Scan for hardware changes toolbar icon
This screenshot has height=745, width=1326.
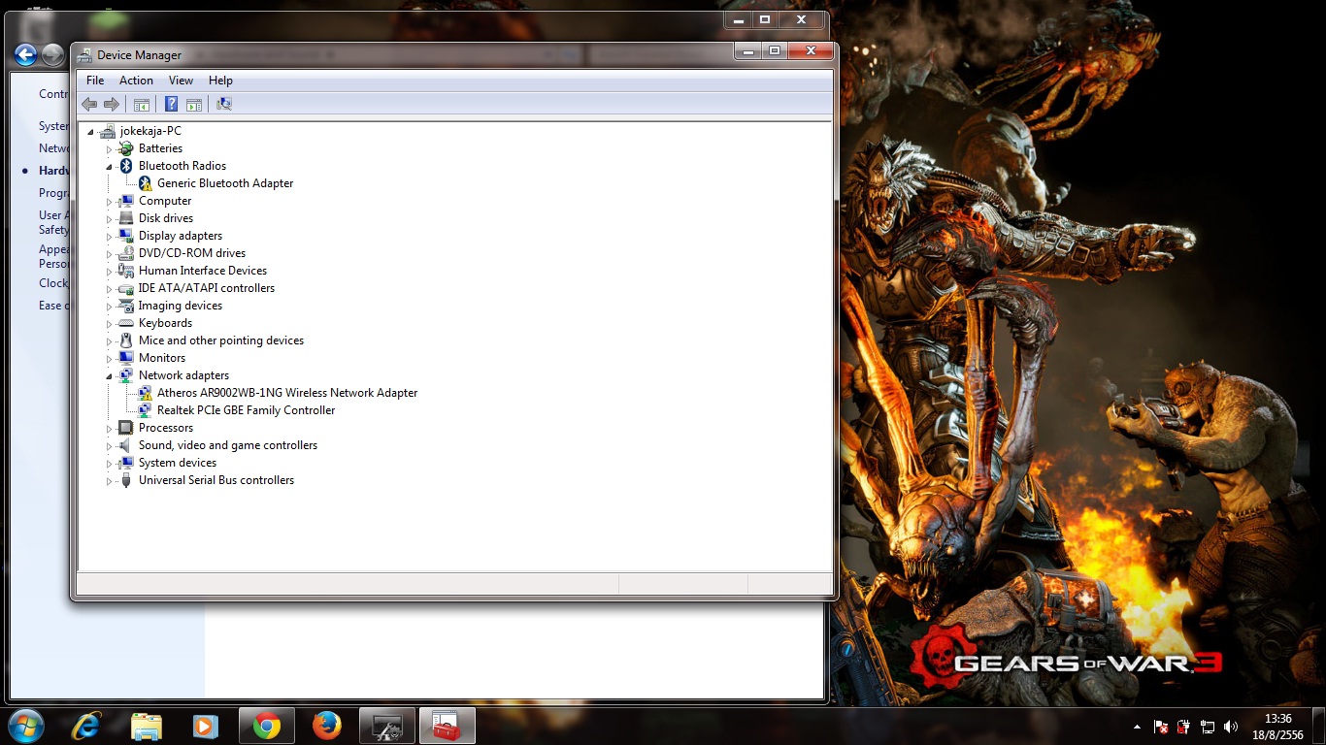224,104
